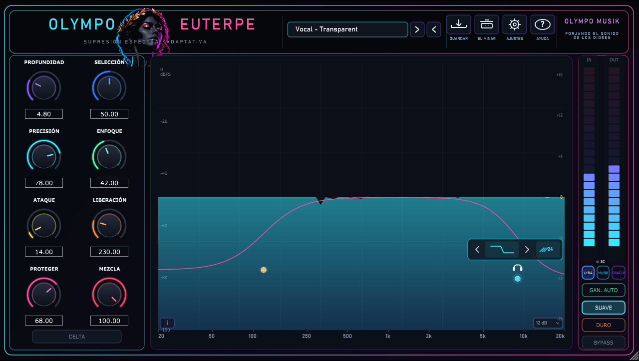
Task: Toggle the SC sidechain indicator
Action: point(601,261)
